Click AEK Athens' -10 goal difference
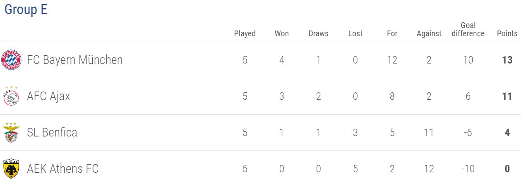521x181 pixels. click(x=468, y=169)
